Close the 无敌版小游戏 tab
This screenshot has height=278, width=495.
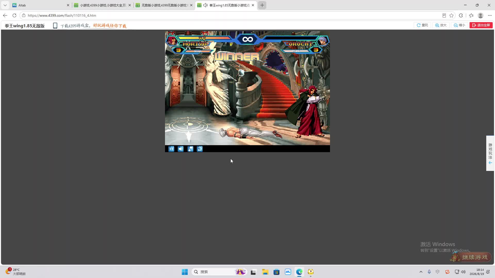click(x=191, y=5)
